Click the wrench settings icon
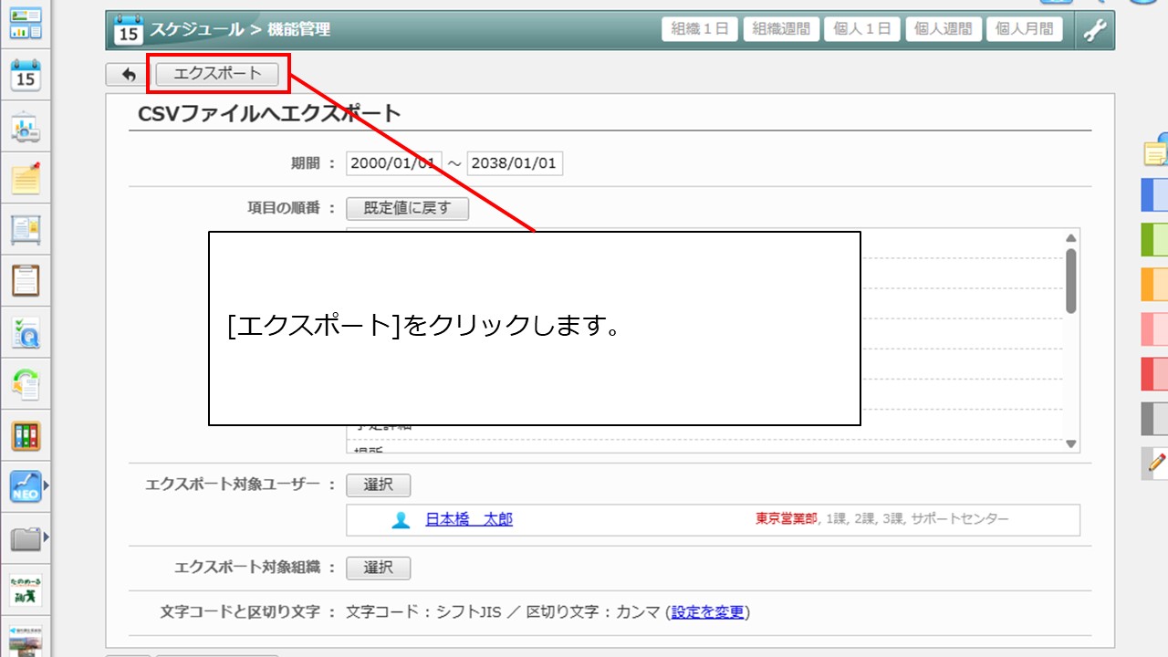1168x657 pixels. [1094, 30]
